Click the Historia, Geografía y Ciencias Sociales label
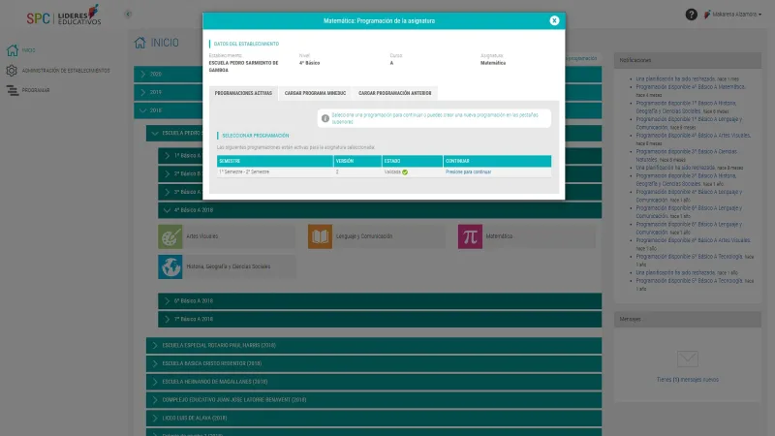The image size is (775, 436). coord(229,266)
